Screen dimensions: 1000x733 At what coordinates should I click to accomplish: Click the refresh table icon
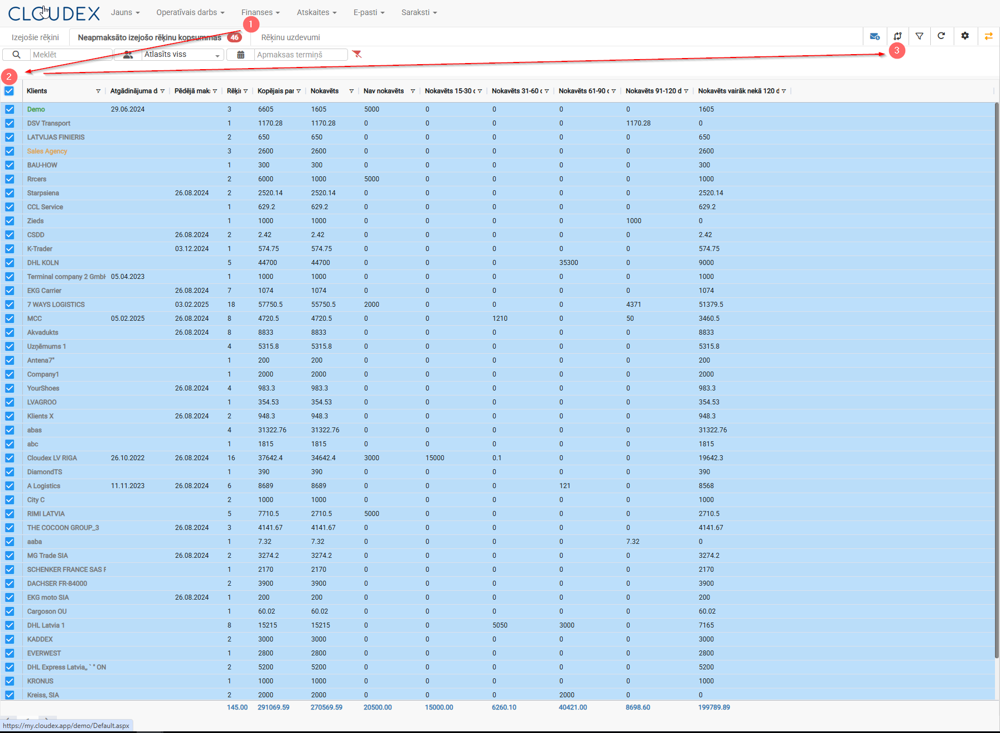941,36
